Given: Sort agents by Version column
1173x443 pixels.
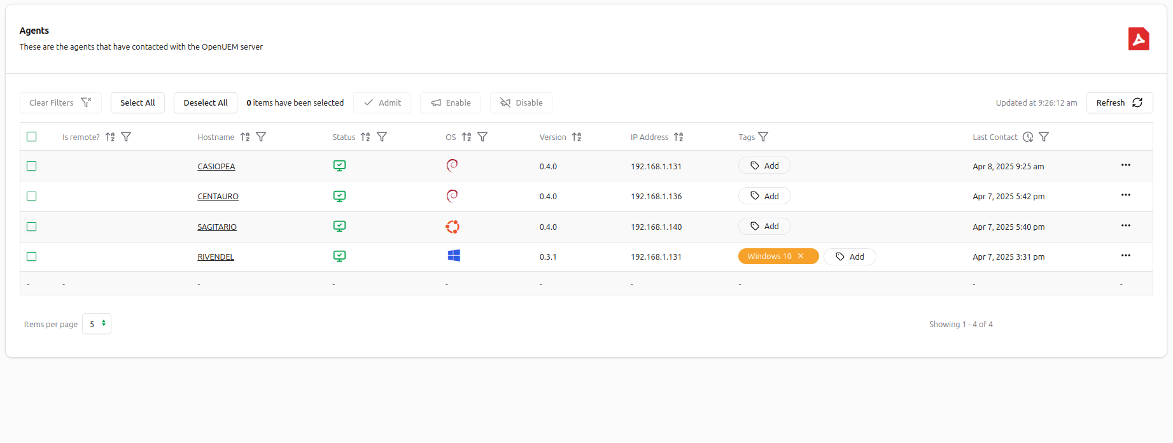Looking at the screenshot, I should 577,137.
